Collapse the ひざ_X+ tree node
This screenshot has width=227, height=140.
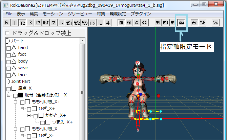[22, 109]
